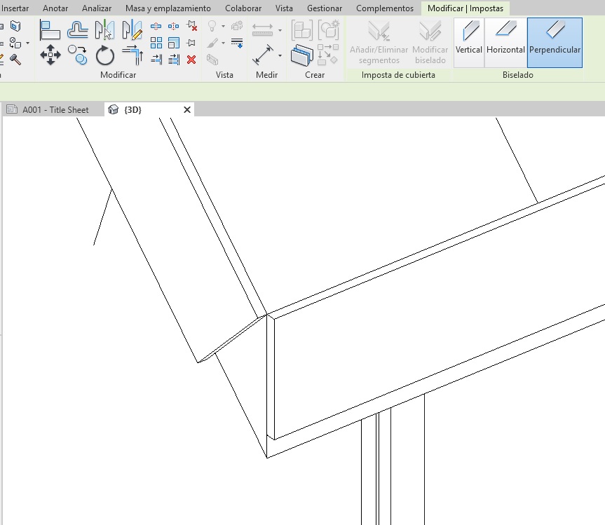
Task: Expand the Measure tool dropdown arrow
Action: [x=280, y=30]
